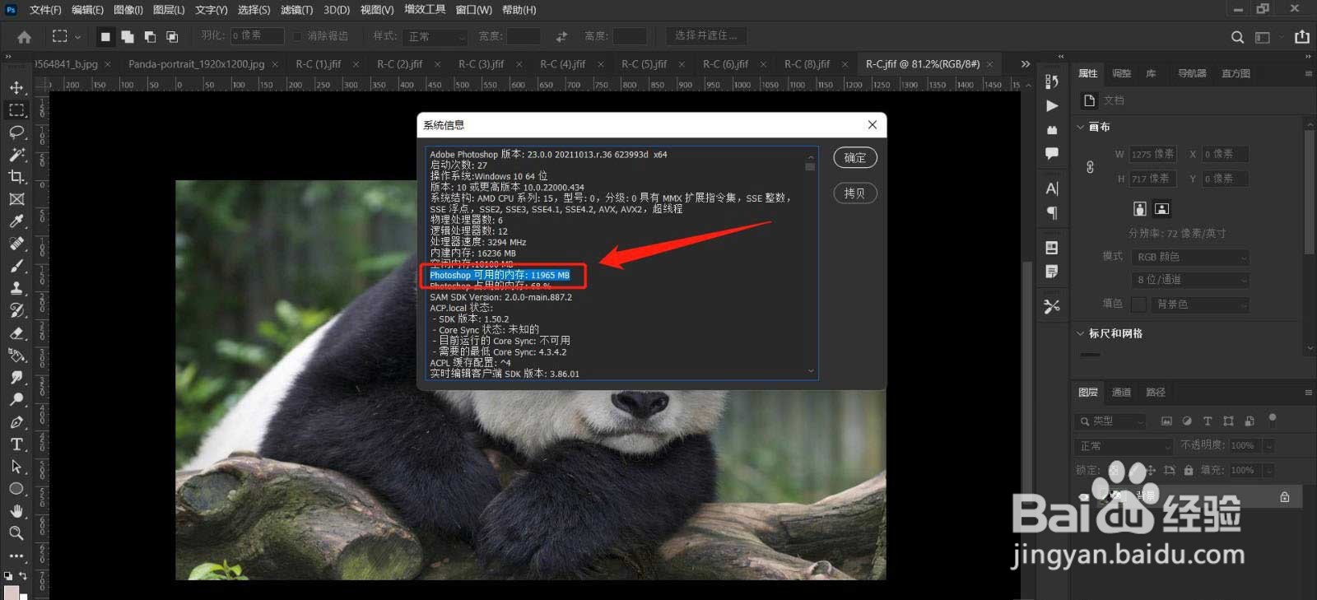Click the foreground color swatch

(x=11, y=592)
